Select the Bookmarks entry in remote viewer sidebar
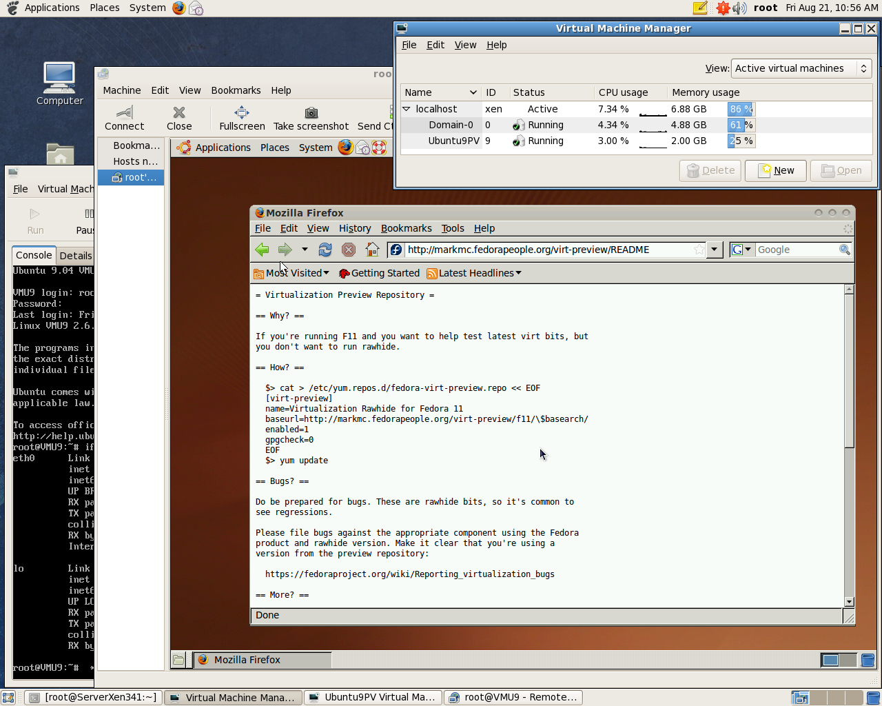 (131, 145)
